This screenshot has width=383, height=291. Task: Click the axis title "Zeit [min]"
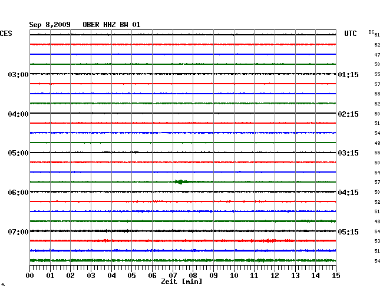(181, 282)
